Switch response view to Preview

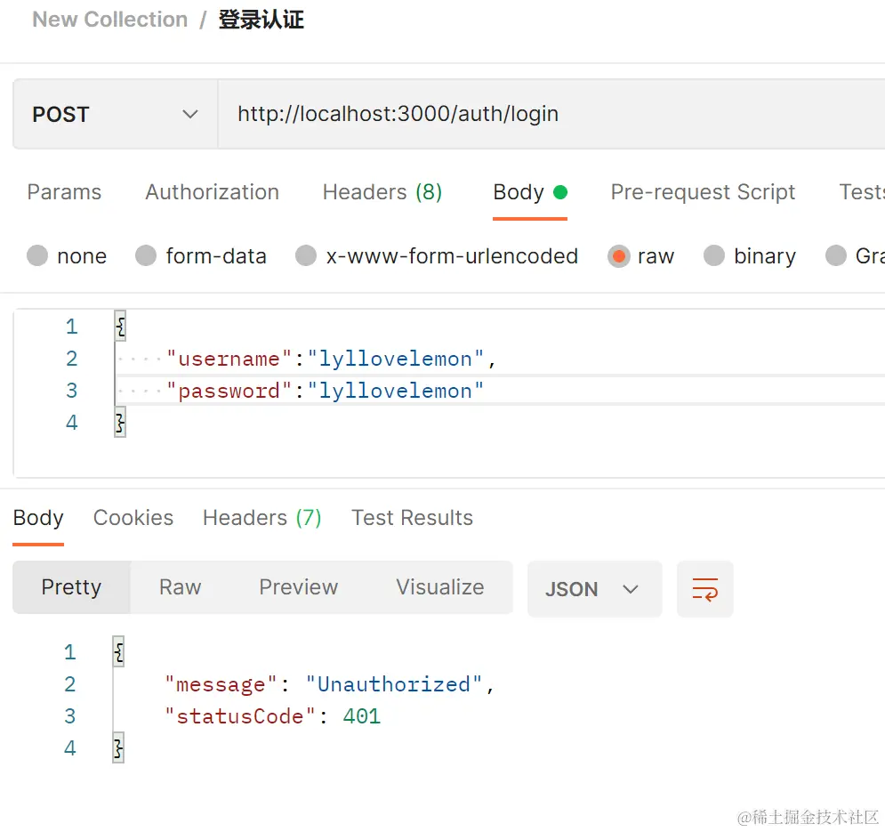(x=298, y=587)
